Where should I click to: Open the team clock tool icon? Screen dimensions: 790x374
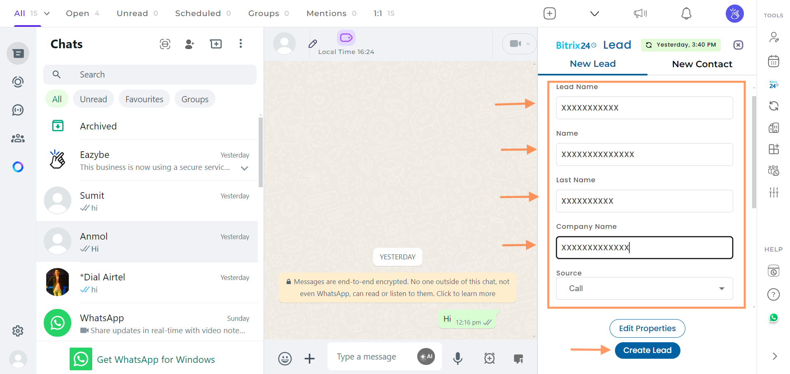click(x=774, y=171)
